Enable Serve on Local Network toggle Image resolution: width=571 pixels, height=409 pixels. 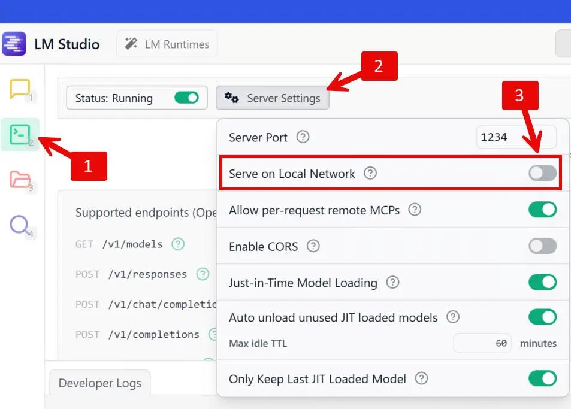(x=542, y=173)
